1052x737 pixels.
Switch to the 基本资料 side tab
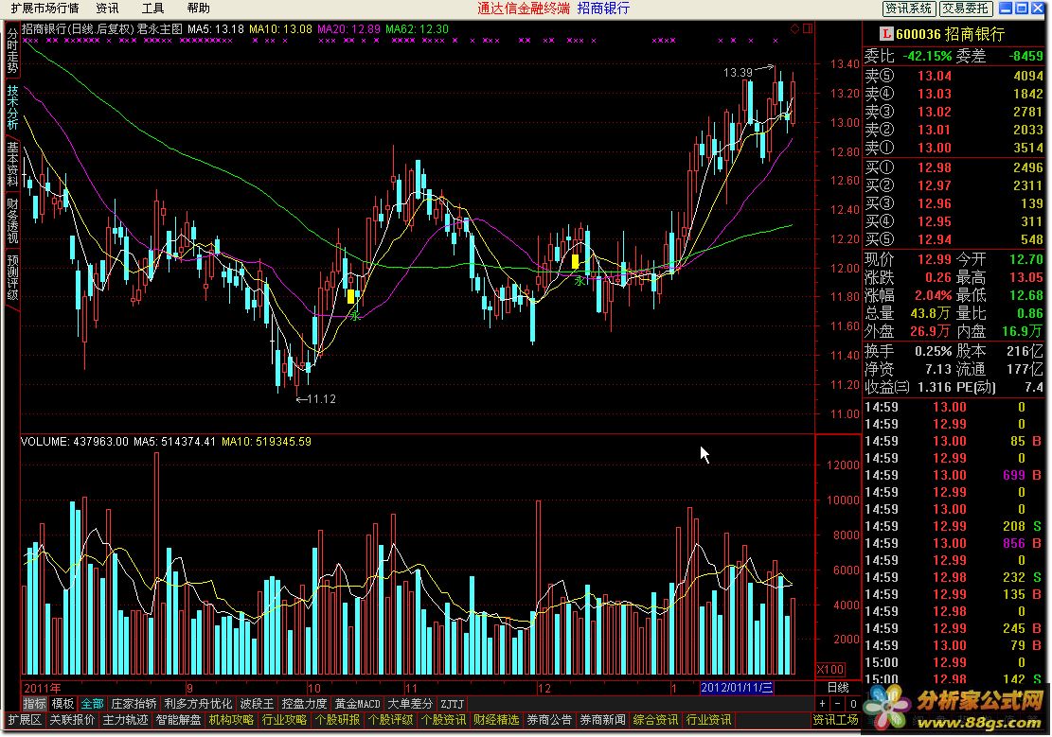pyautogui.click(x=12, y=164)
